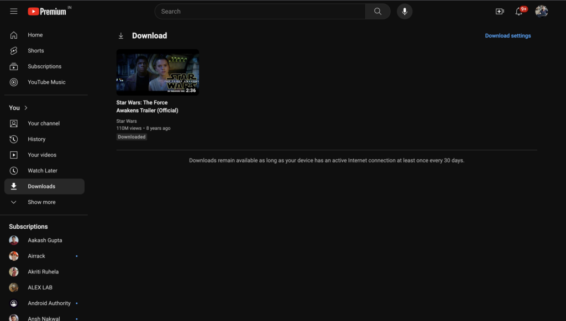The height and width of the screenshot is (321, 566).
Task: Open Airrack's channel from Subscriptions
Action: pos(36,255)
